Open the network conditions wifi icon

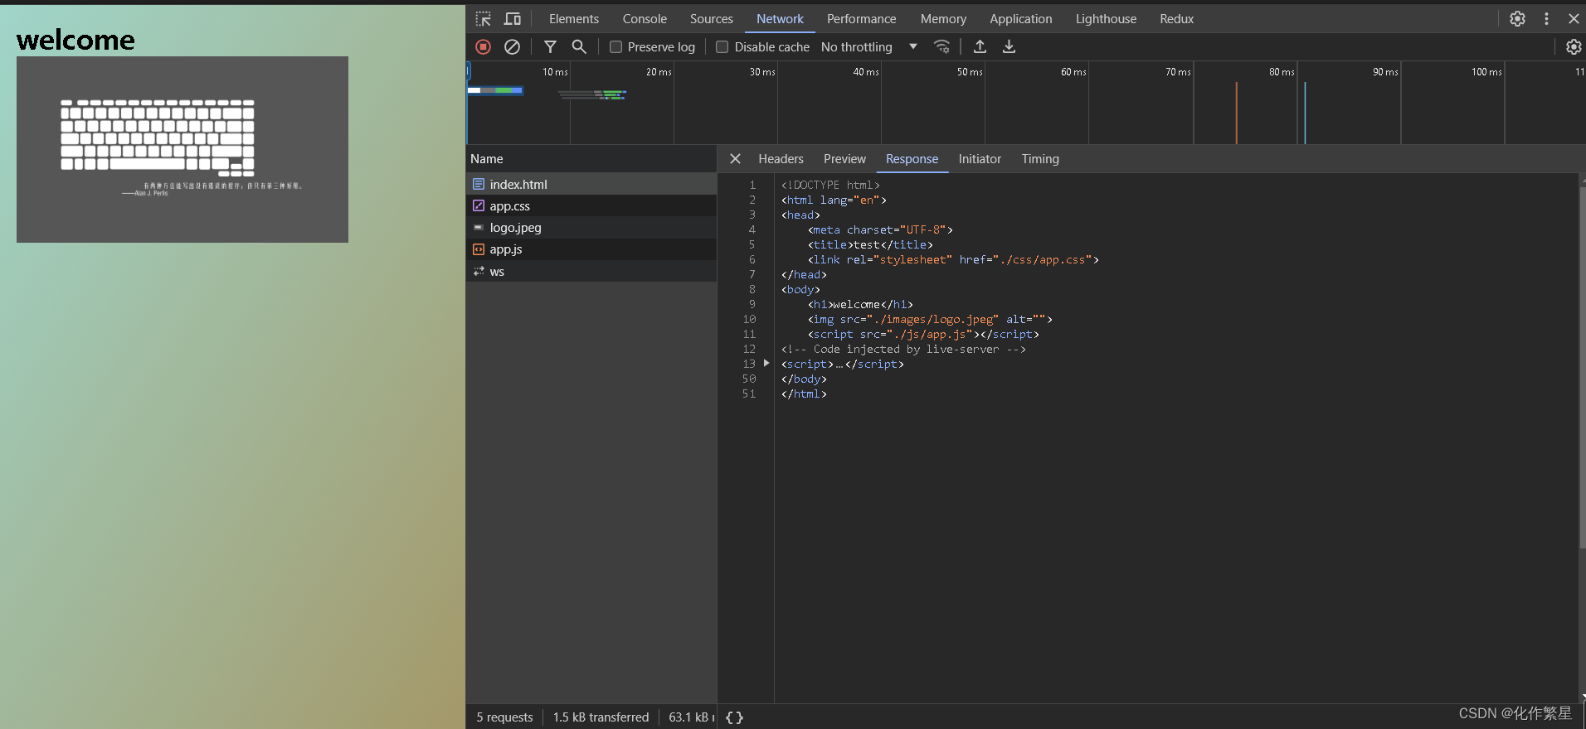coord(941,47)
